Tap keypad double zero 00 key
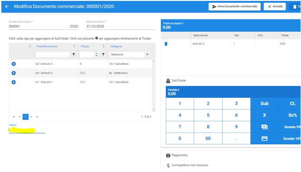This screenshot has height=172, width=301. [208, 139]
